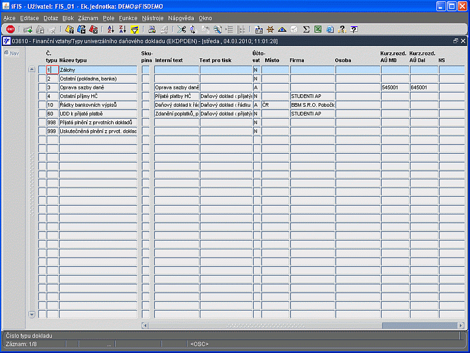470x353 pixels.
Task: Click scroll-down arrow at list bottom
Action: click(x=32, y=315)
